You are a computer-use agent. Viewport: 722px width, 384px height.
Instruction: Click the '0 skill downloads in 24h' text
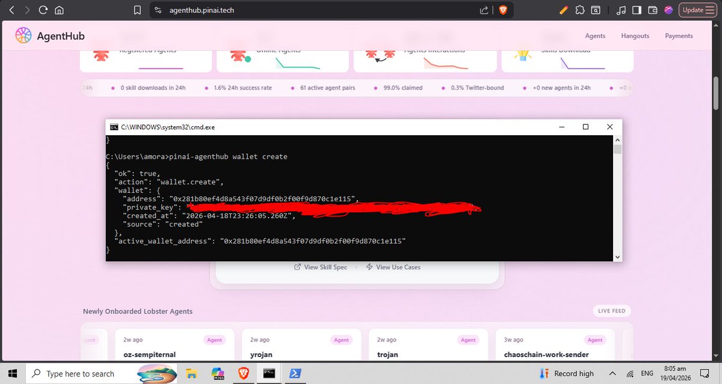point(153,88)
